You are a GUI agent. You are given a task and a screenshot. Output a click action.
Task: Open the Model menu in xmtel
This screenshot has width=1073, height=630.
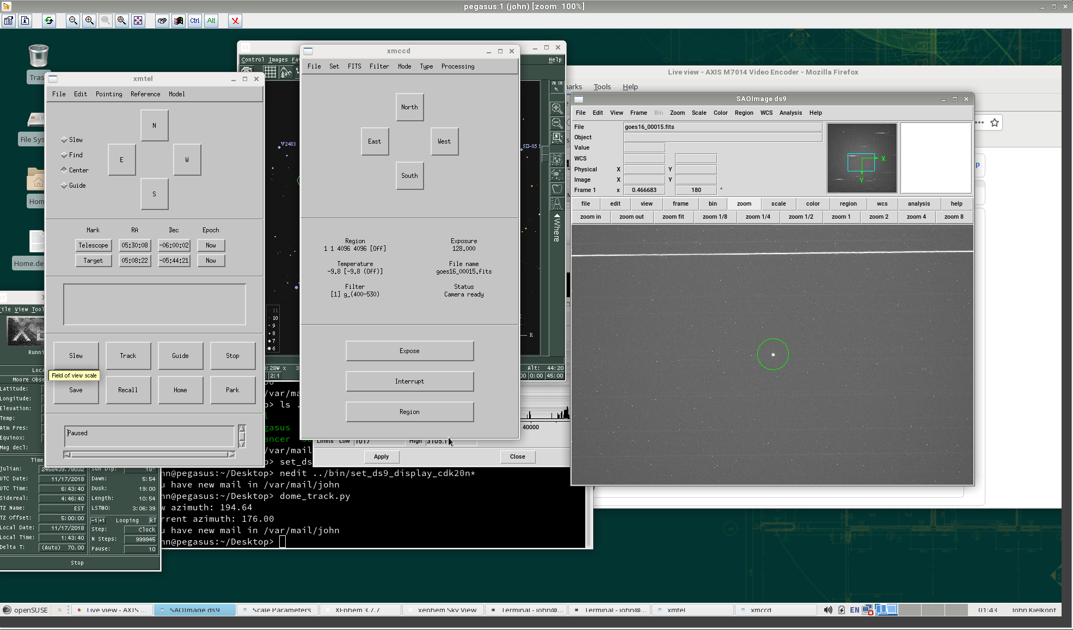pyautogui.click(x=176, y=94)
